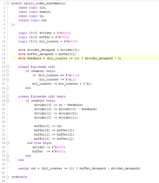Screen dimensions: 159x183
Task: Collapse the if (enable) fold on line 17
Action: click(7, 71)
